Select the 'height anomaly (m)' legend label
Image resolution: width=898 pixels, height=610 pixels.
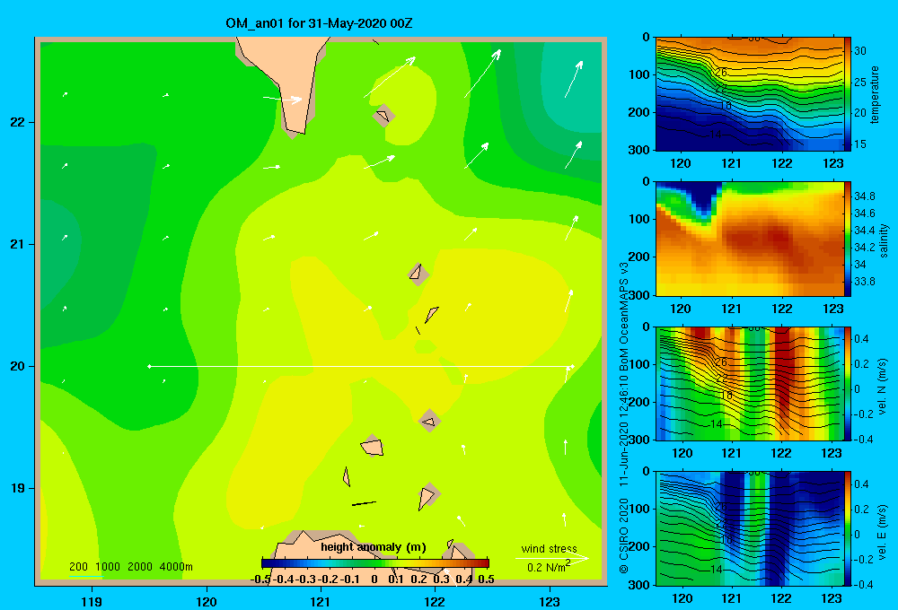coord(374,547)
